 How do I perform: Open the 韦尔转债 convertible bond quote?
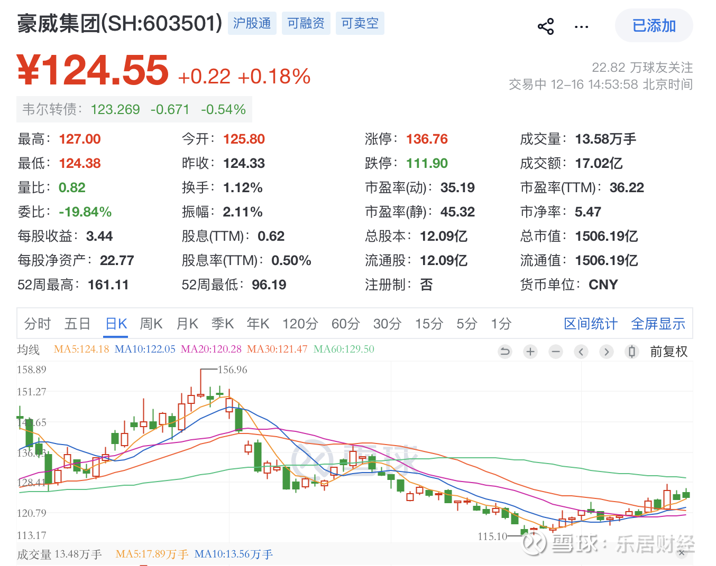134,109
